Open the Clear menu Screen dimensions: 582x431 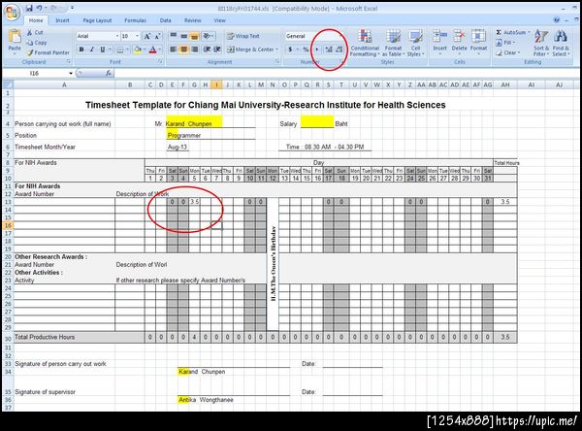(507, 52)
